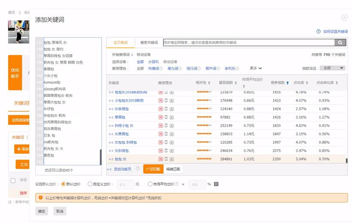The height and width of the screenshot is (223, 352).
Task: Sort by 点击转化率 column arrow
Action: pyautogui.click(x=337, y=83)
